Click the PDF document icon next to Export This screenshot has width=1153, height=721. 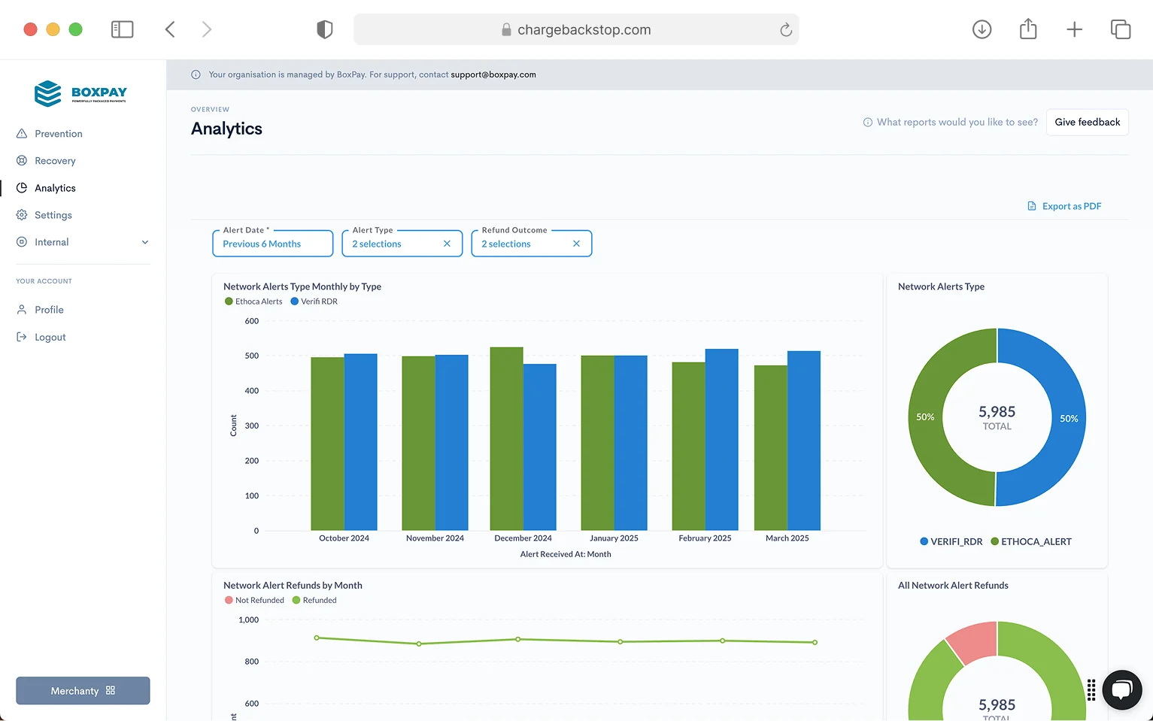(x=1032, y=206)
